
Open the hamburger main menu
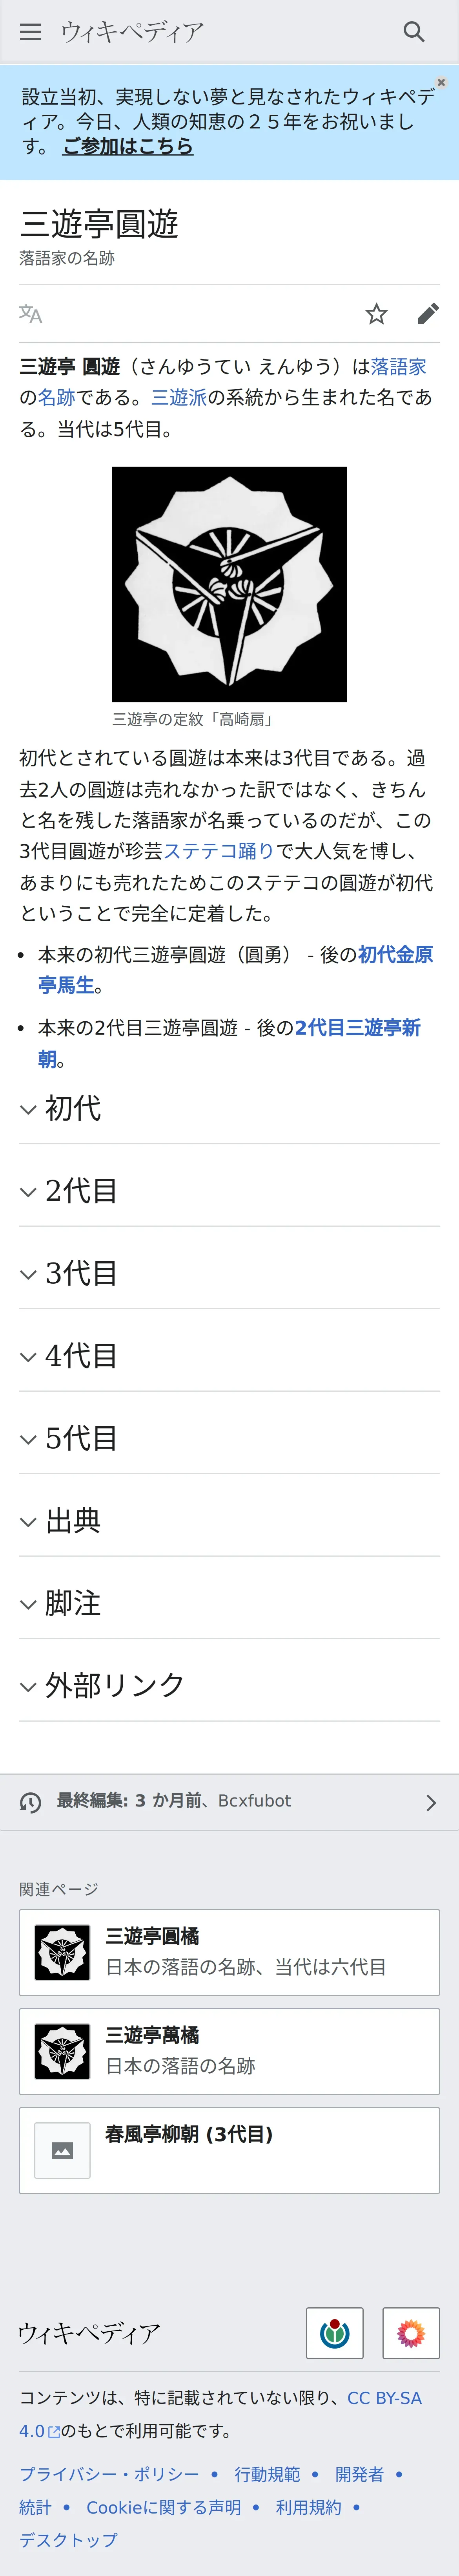pos(31,32)
